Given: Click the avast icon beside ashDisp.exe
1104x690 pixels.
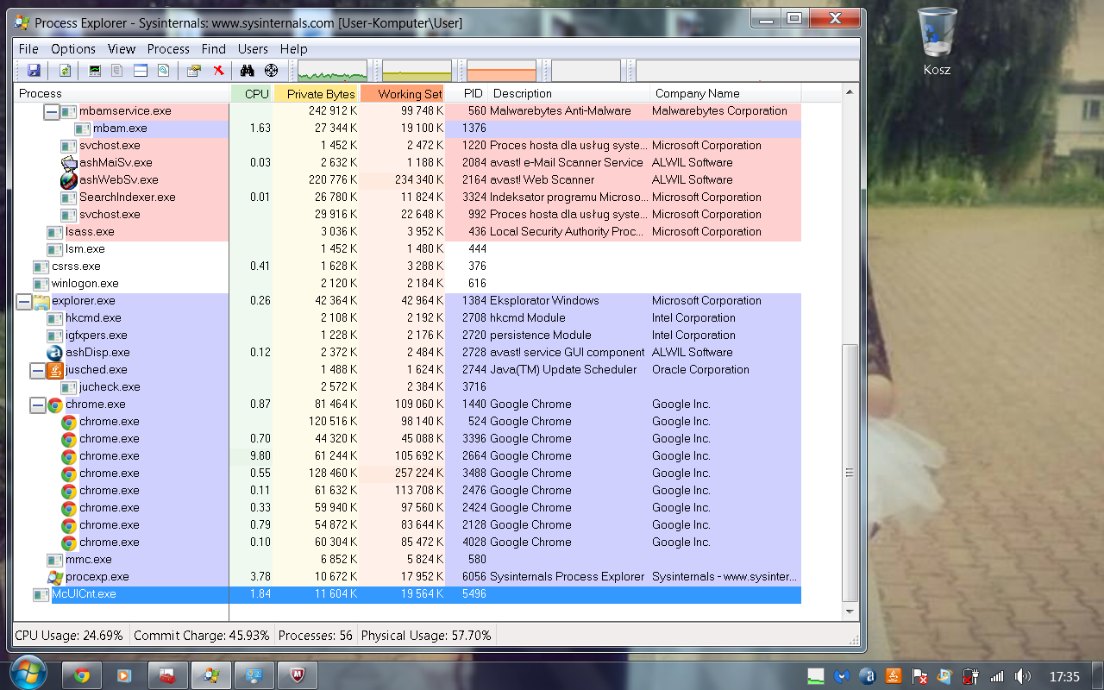Looking at the screenshot, I should click(55, 353).
